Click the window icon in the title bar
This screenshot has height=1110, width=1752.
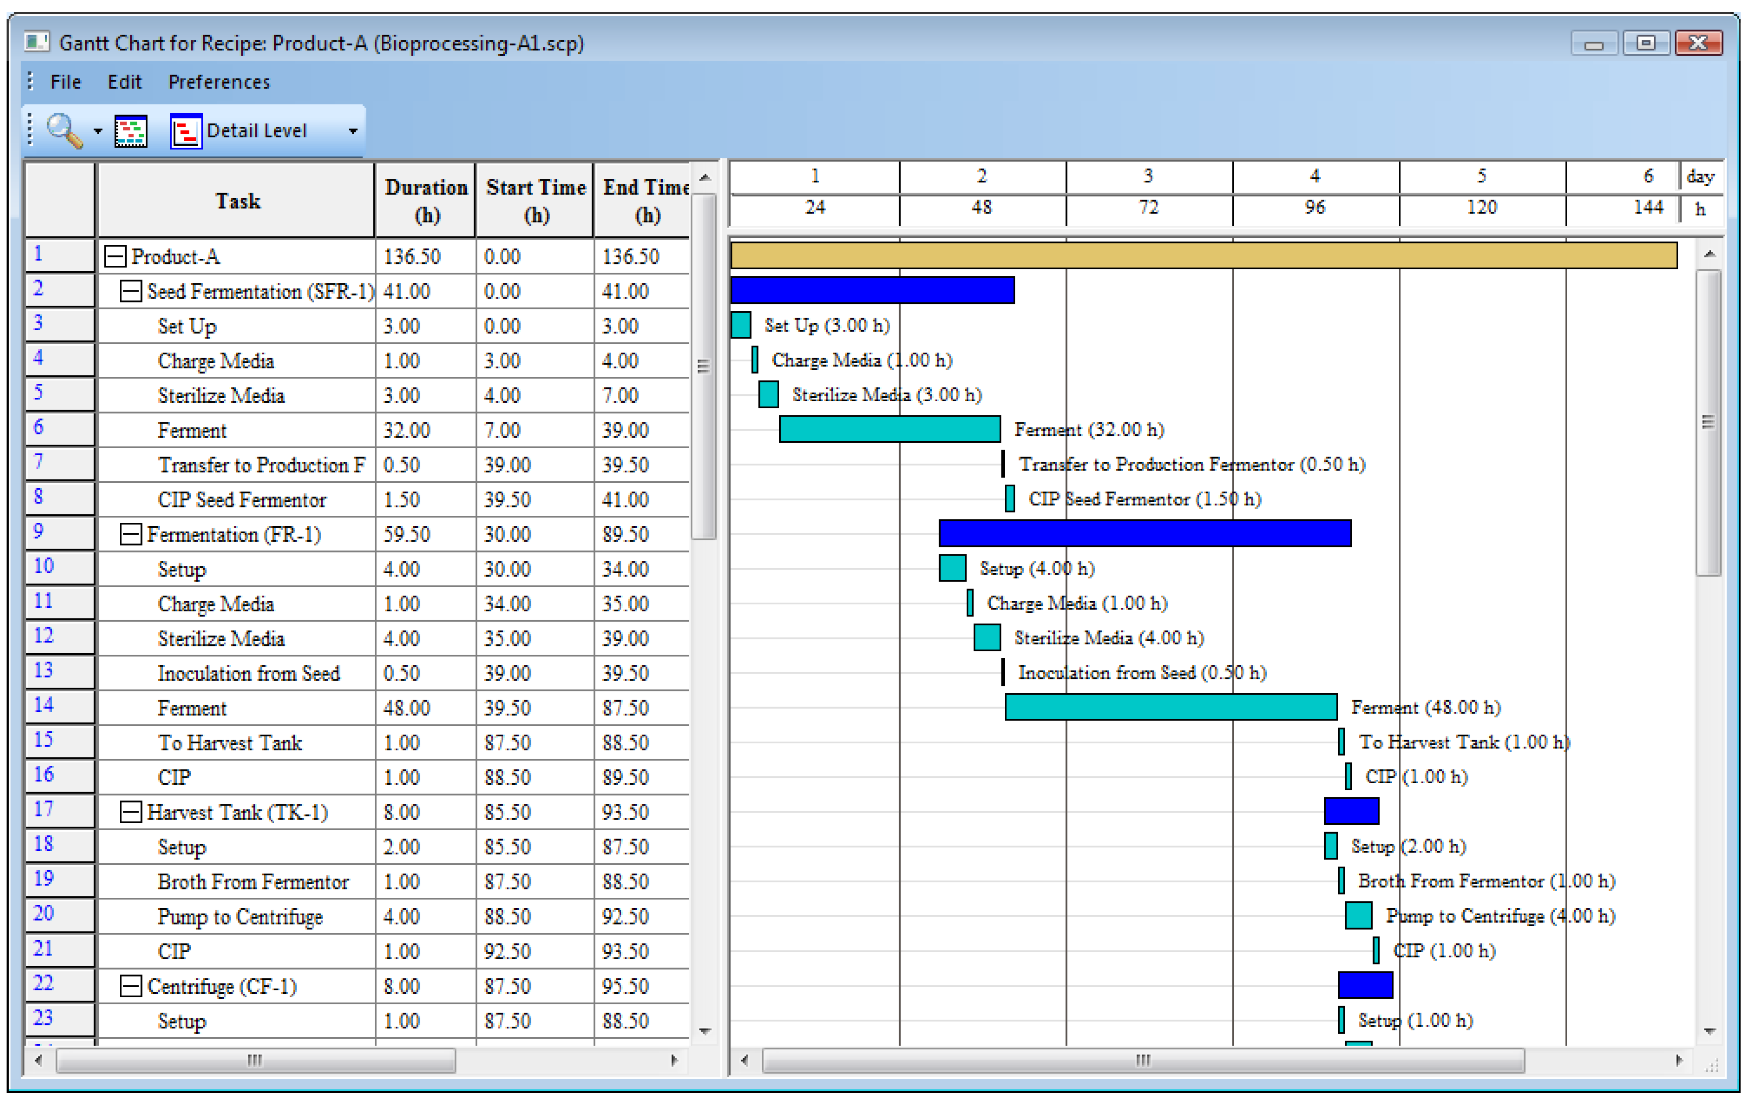pyautogui.click(x=36, y=42)
